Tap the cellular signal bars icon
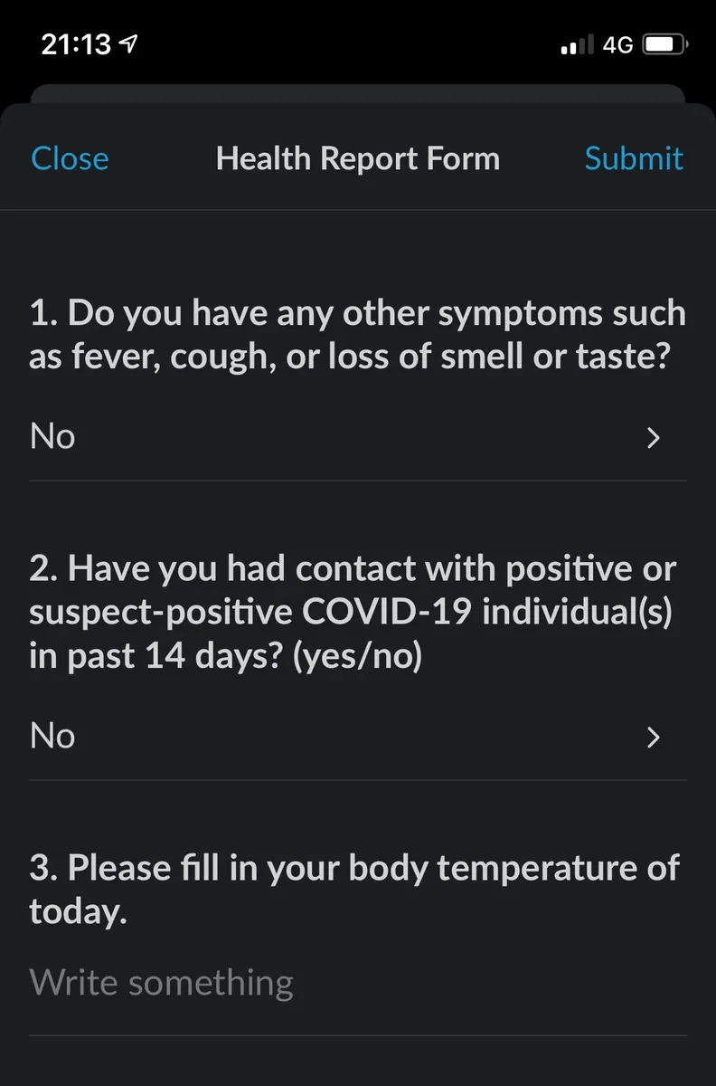The height and width of the screenshot is (1086, 716). coord(577,44)
